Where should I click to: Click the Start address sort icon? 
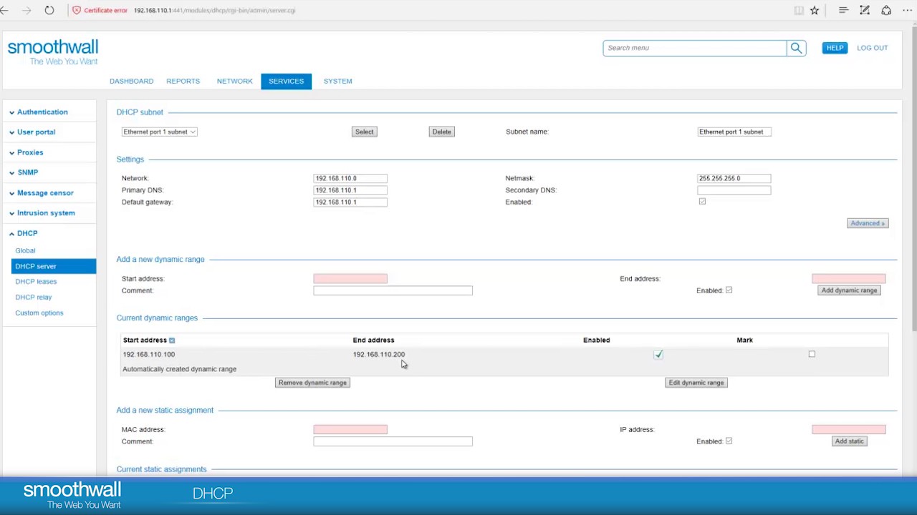click(x=172, y=340)
